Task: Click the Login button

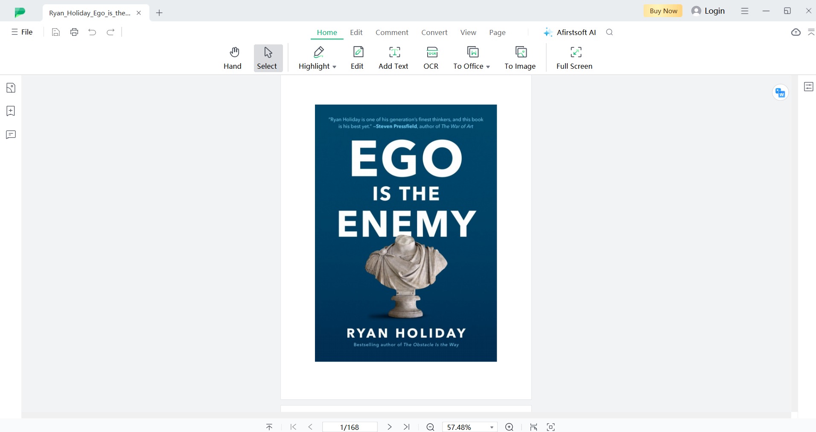Action: (x=708, y=11)
